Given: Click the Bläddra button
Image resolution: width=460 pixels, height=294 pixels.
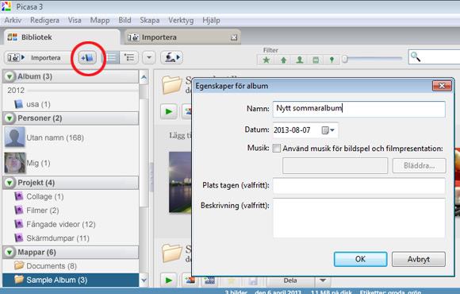Looking at the screenshot, I should pos(419,166).
